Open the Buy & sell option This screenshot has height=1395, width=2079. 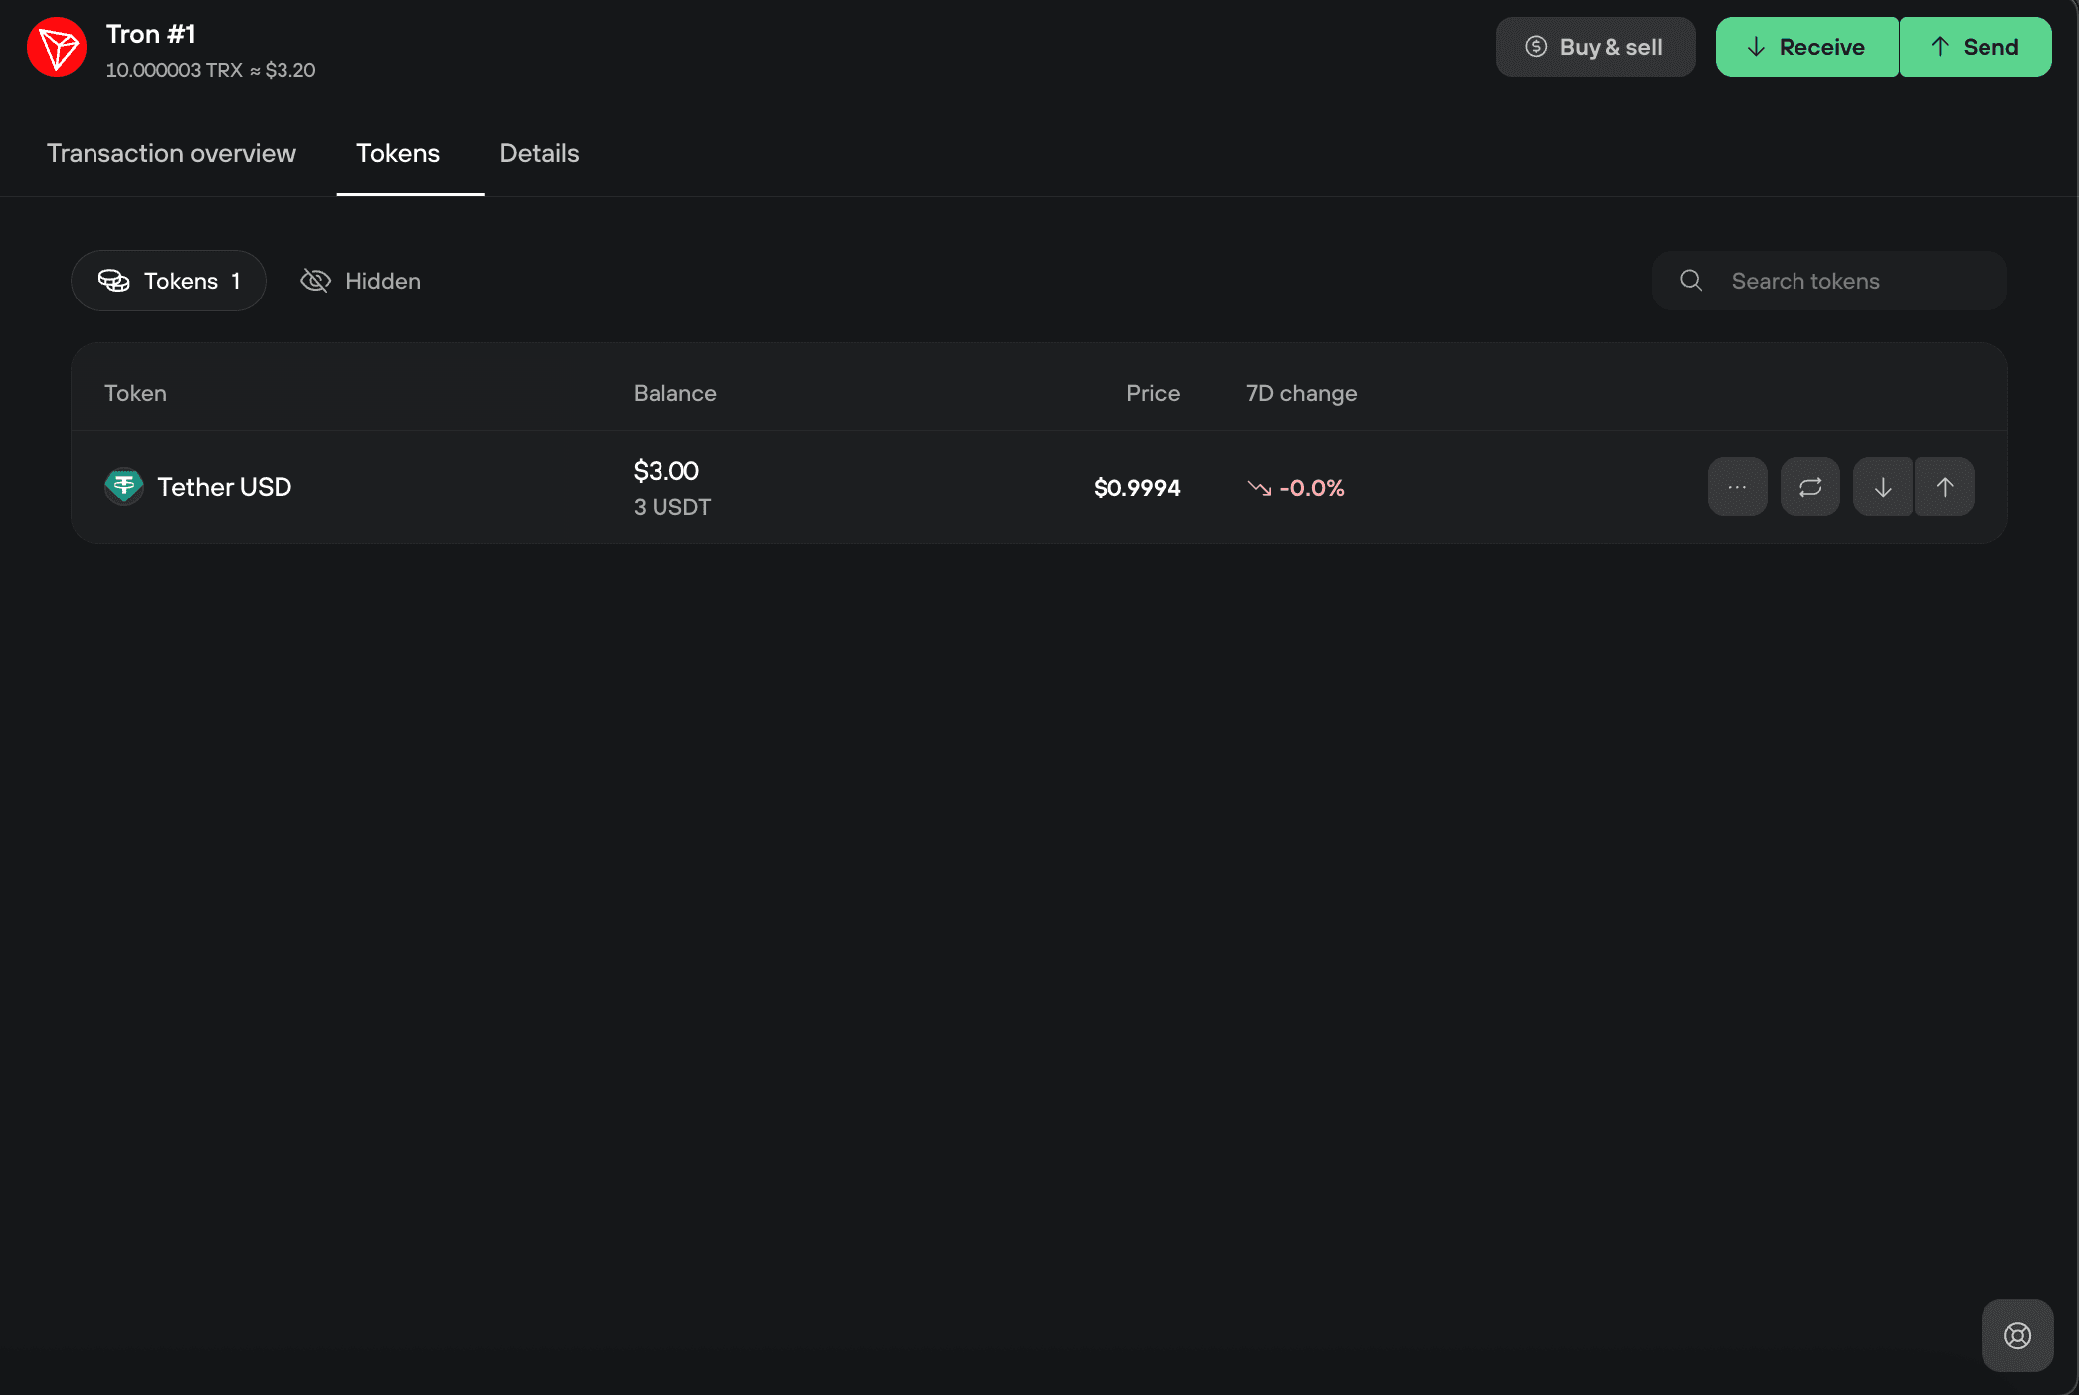pyautogui.click(x=1596, y=47)
